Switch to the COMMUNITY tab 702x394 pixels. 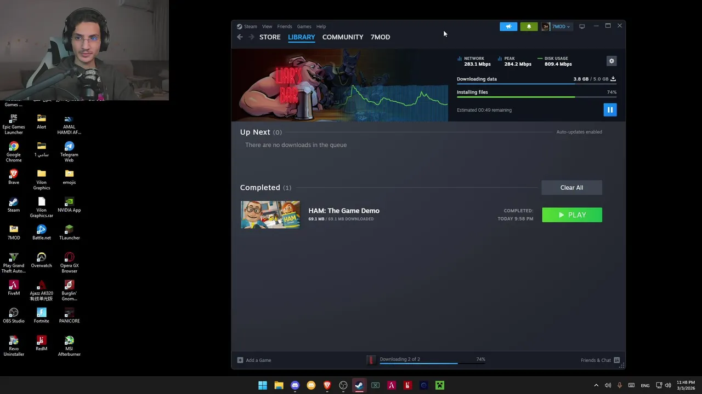(343, 37)
